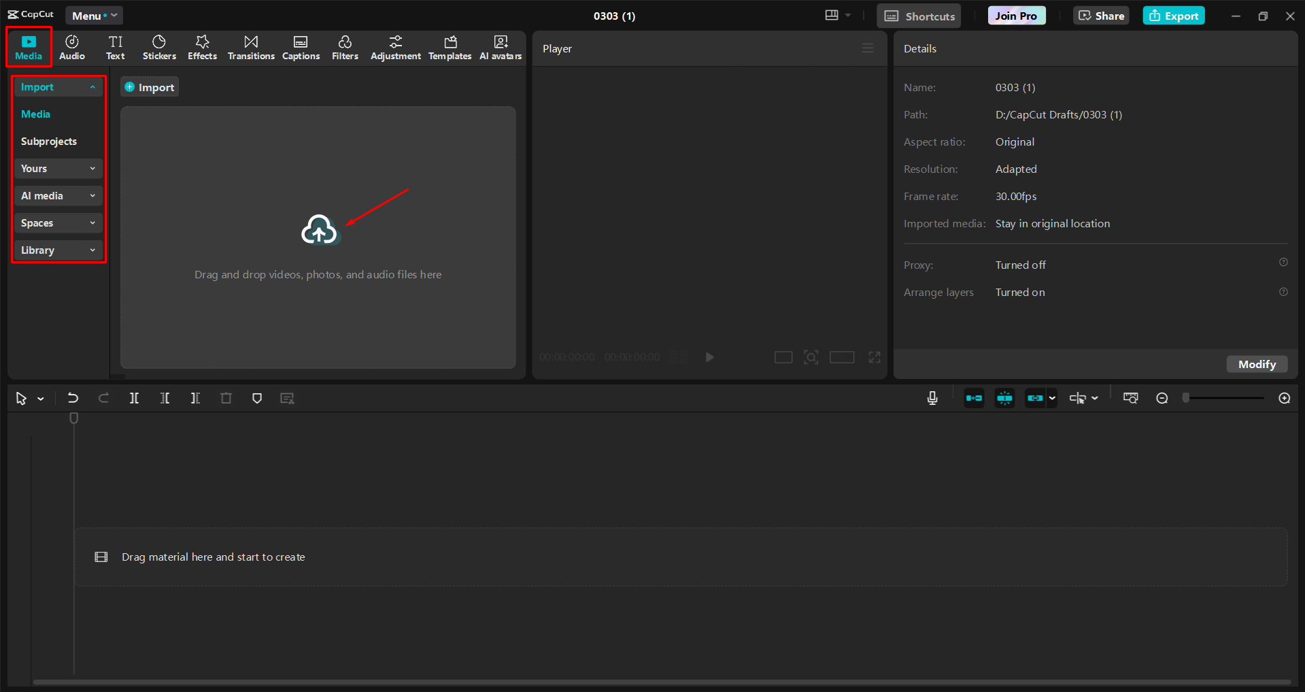The height and width of the screenshot is (692, 1305).
Task: Open the Transitions panel
Action: click(x=250, y=47)
